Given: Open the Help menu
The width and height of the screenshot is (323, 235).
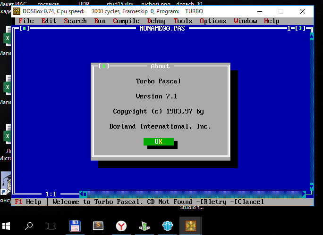Looking at the screenshot, I should pos(272,21).
